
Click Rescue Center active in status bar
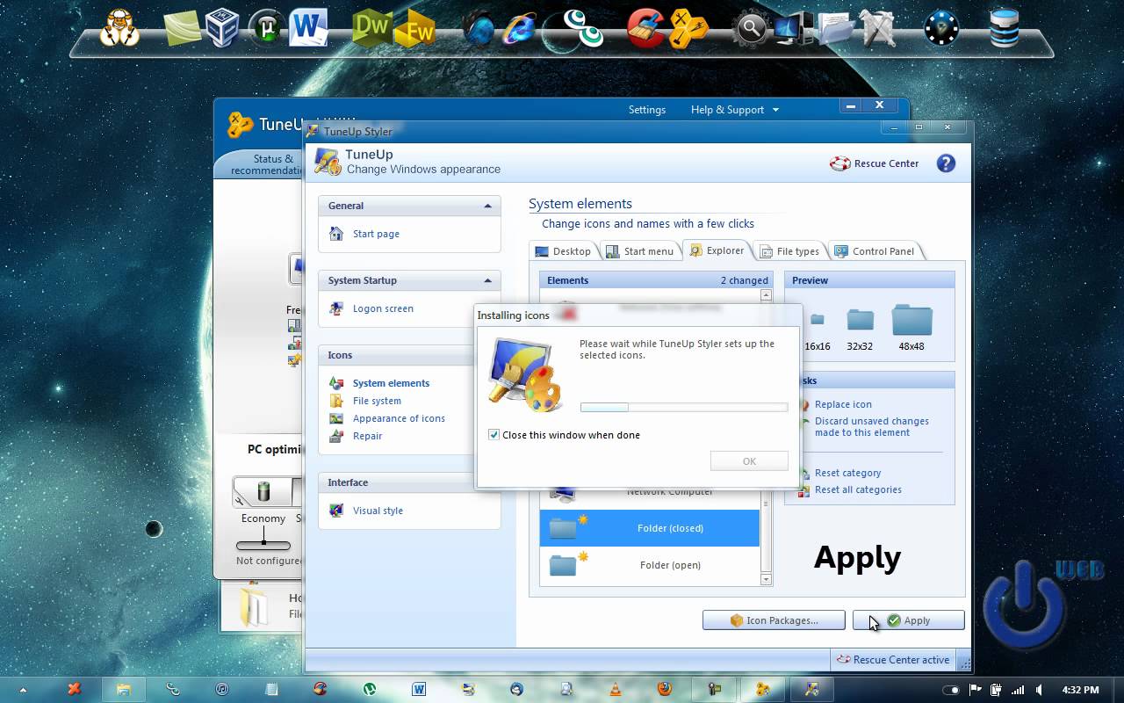892,660
